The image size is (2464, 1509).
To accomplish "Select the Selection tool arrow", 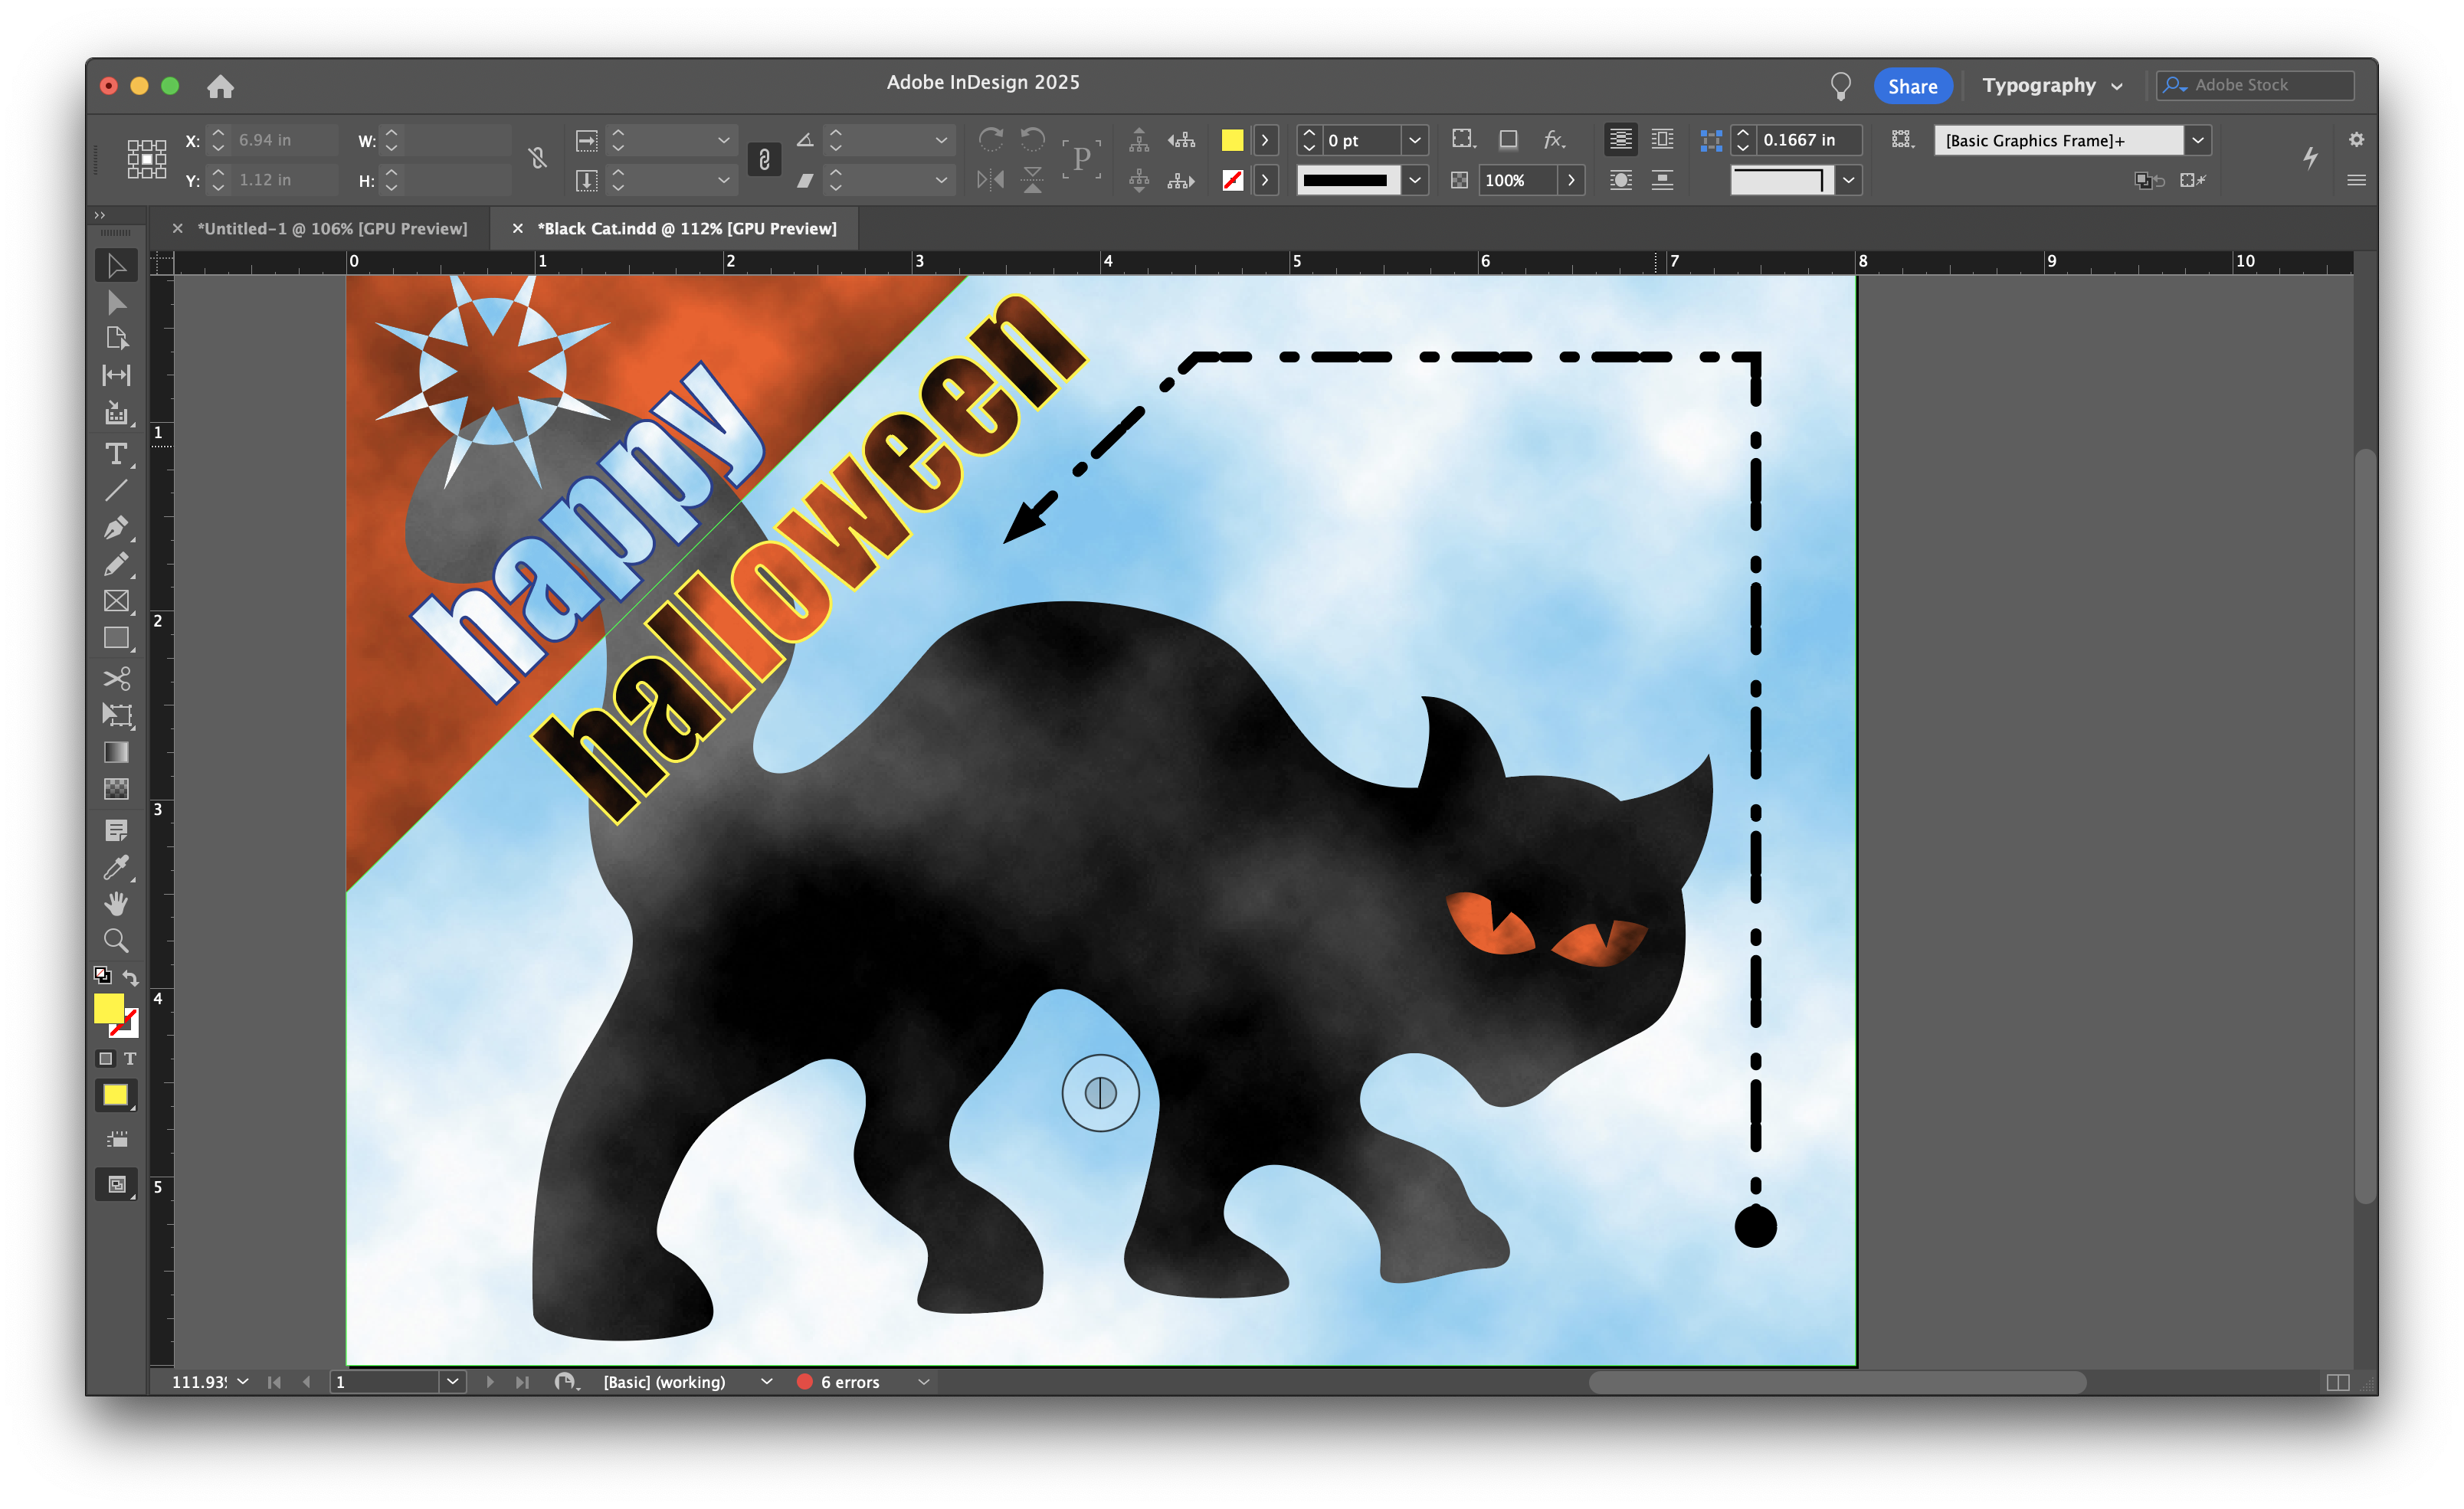I will [x=117, y=266].
